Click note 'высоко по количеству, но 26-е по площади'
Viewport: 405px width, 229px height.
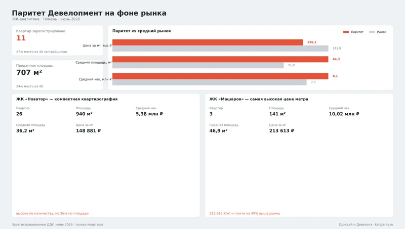pyautogui.click(x=52, y=213)
